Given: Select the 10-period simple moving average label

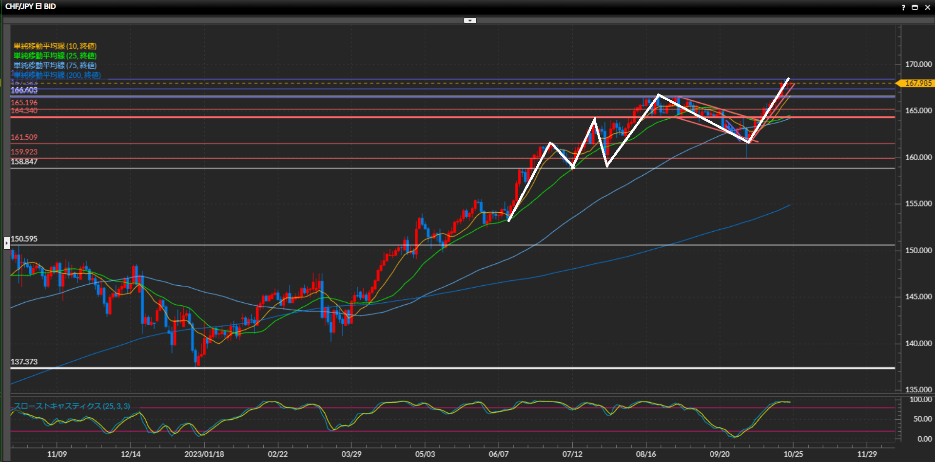Looking at the screenshot, I should coord(55,46).
